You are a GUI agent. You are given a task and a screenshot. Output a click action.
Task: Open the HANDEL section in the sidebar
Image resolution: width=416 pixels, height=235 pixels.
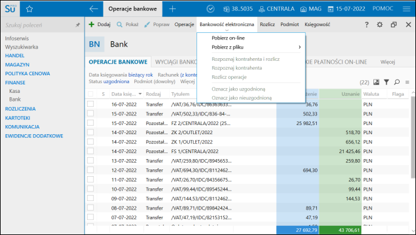click(x=15, y=56)
